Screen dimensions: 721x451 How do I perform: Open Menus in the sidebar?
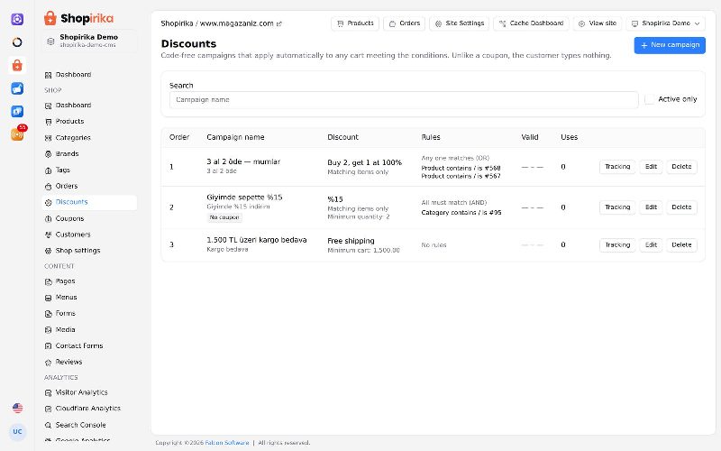click(x=89, y=298)
